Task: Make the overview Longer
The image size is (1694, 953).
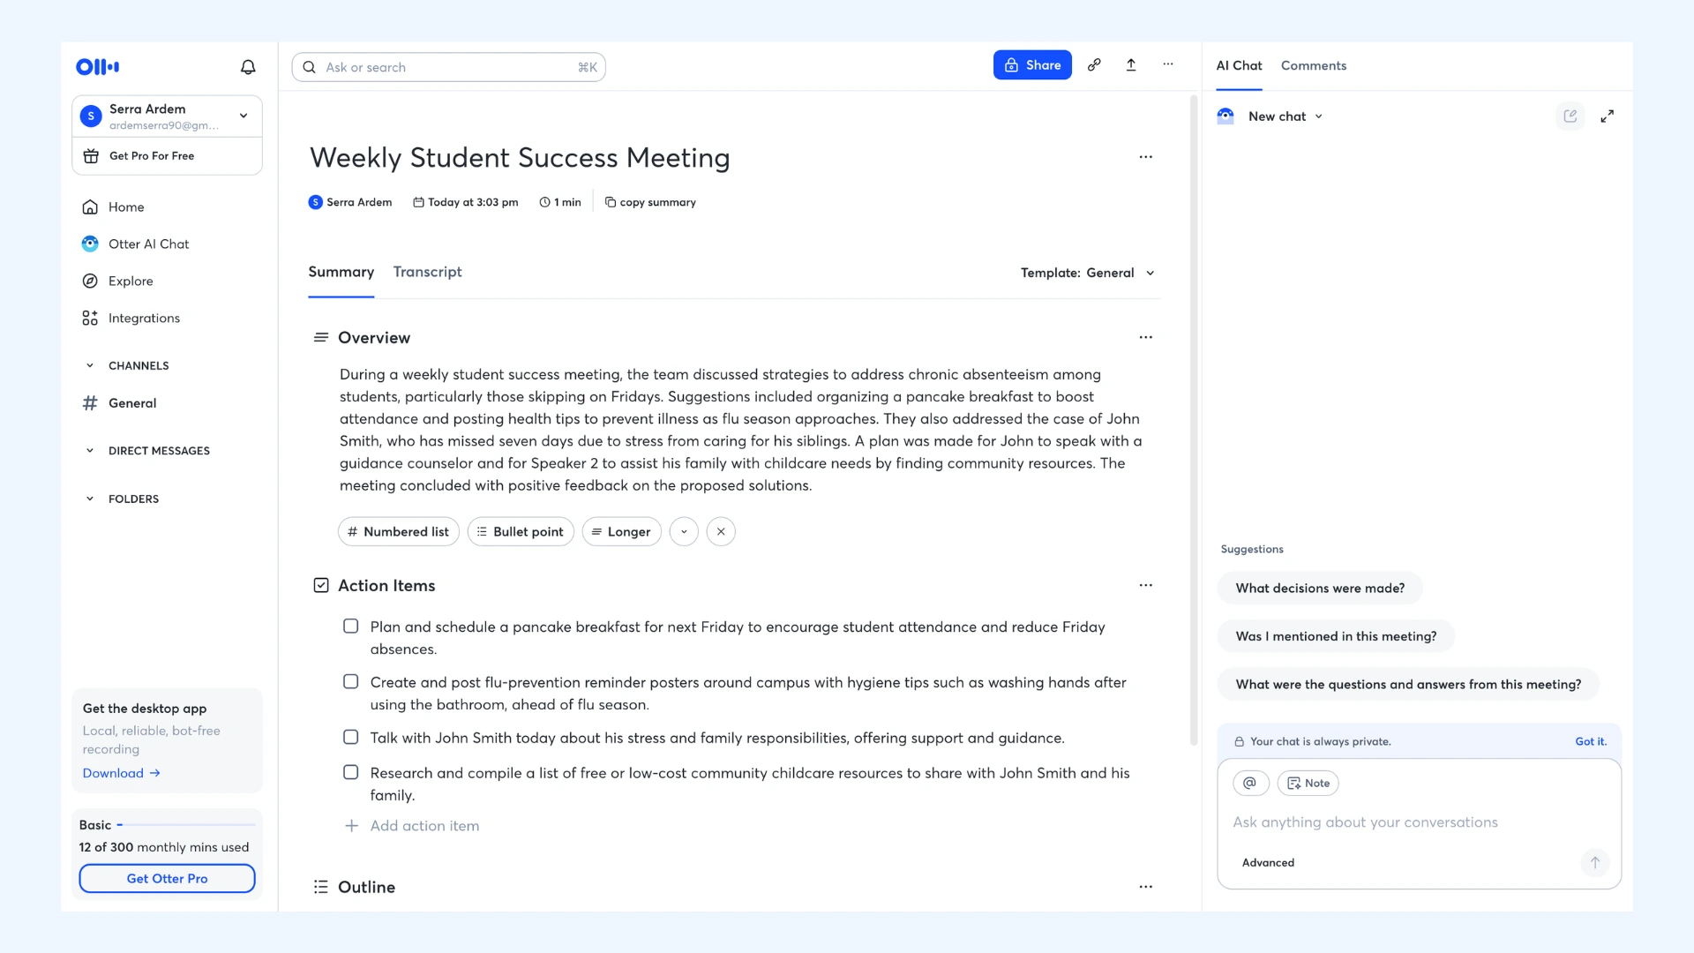Action: [621, 532]
